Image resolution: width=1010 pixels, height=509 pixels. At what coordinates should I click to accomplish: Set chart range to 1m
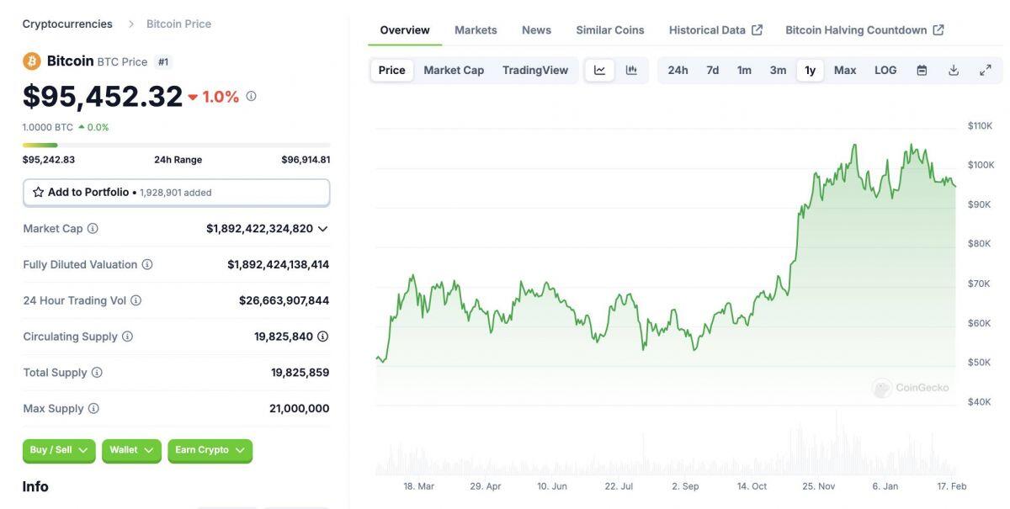(x=744, y=70)
